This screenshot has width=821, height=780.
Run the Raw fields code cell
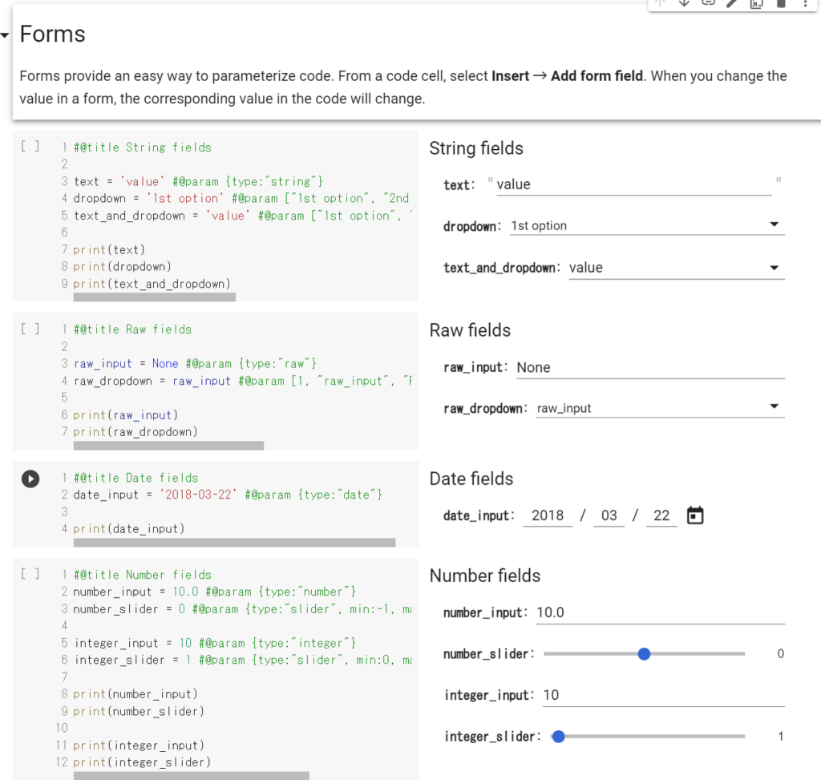tap(30, 329)
